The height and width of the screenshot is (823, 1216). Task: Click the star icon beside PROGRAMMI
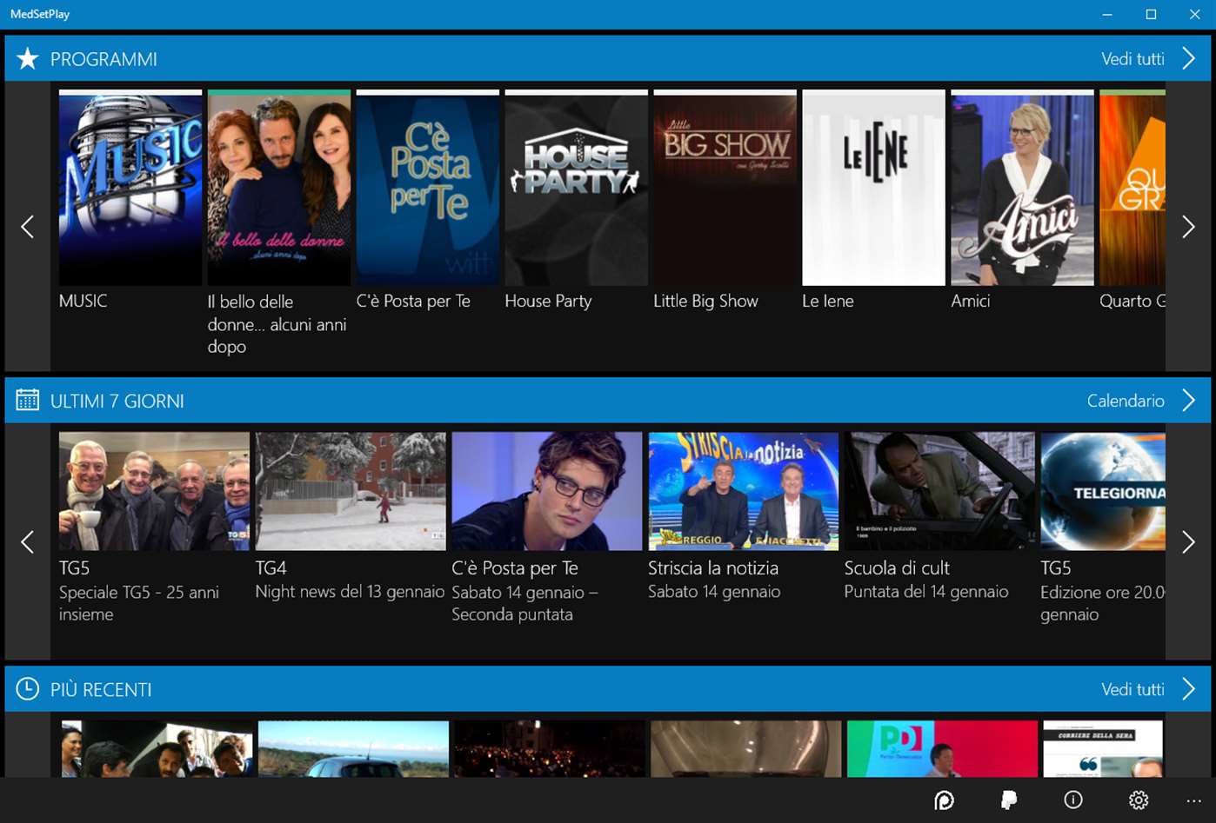(28, 58)
